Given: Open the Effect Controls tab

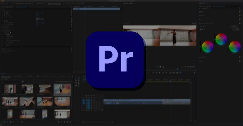Looking at the screenshot, I should tap(55, 3).
